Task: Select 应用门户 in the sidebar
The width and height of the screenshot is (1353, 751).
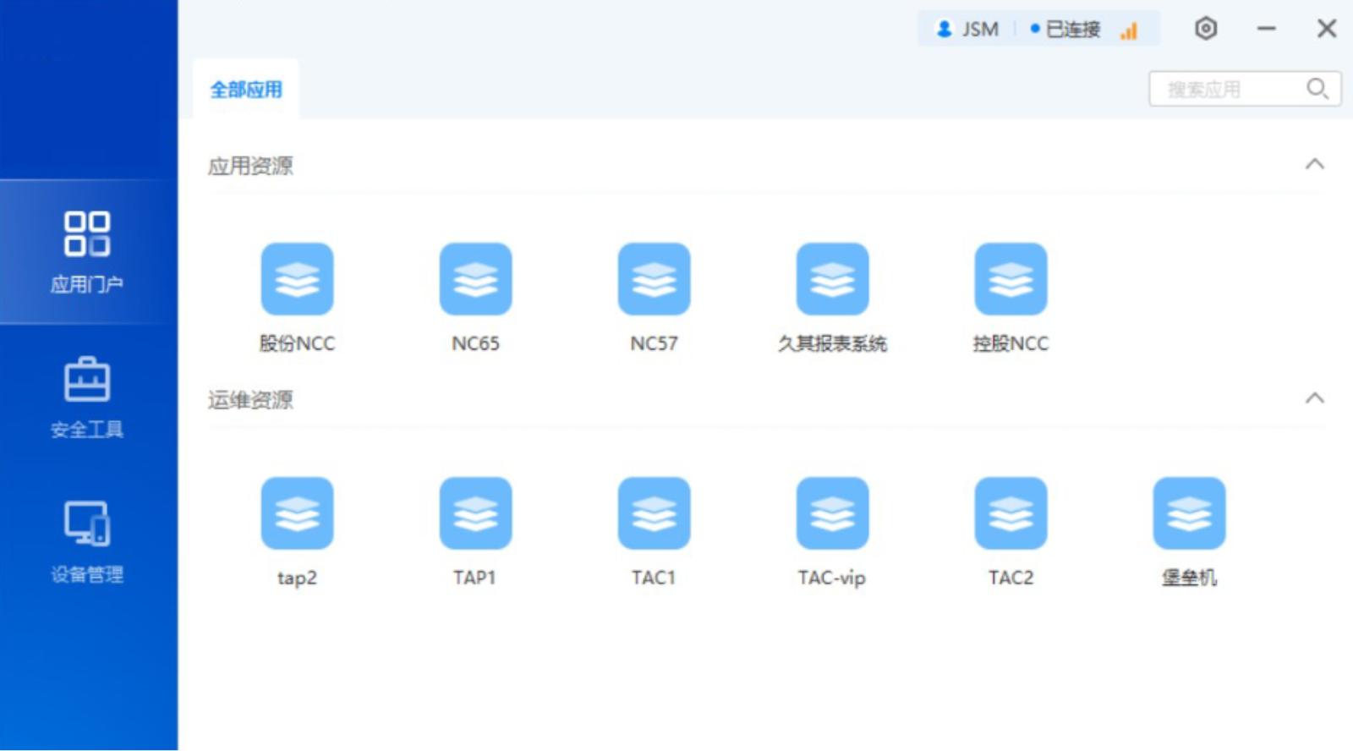Action: 87,252
